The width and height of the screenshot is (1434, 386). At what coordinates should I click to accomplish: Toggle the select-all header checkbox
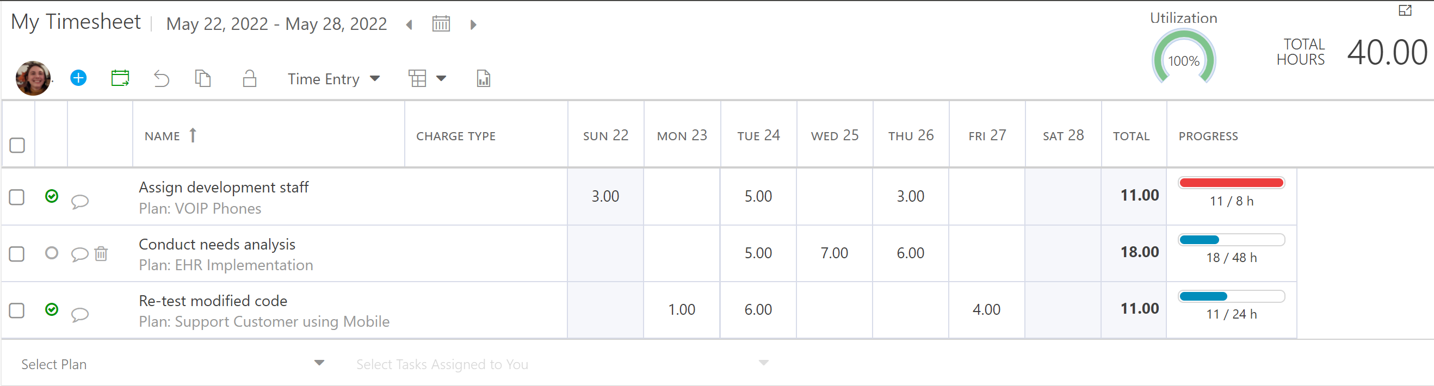17,145
